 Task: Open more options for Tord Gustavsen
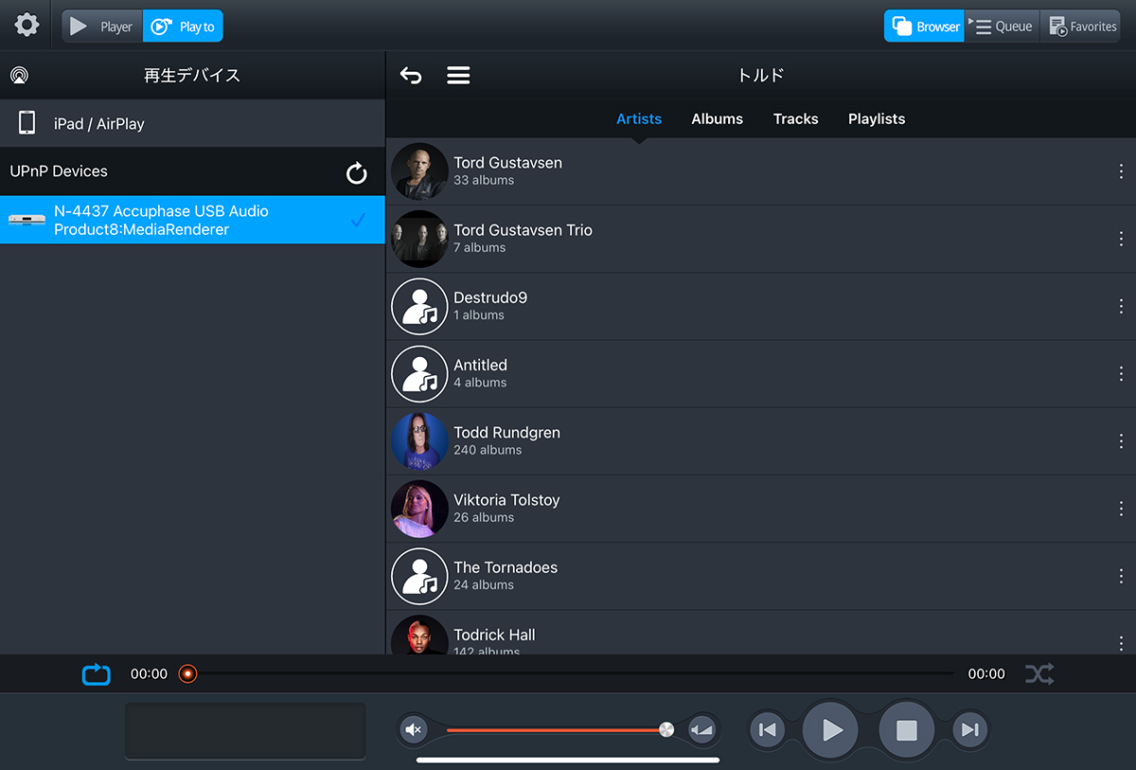click(1121, 171)
